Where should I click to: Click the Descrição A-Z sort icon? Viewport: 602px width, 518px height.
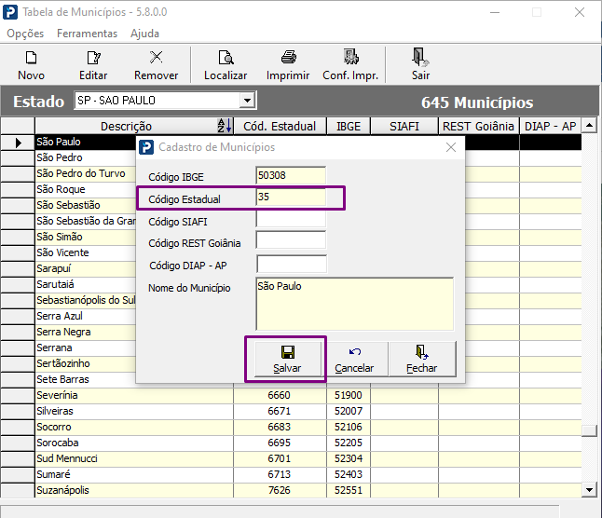[225, 126]
